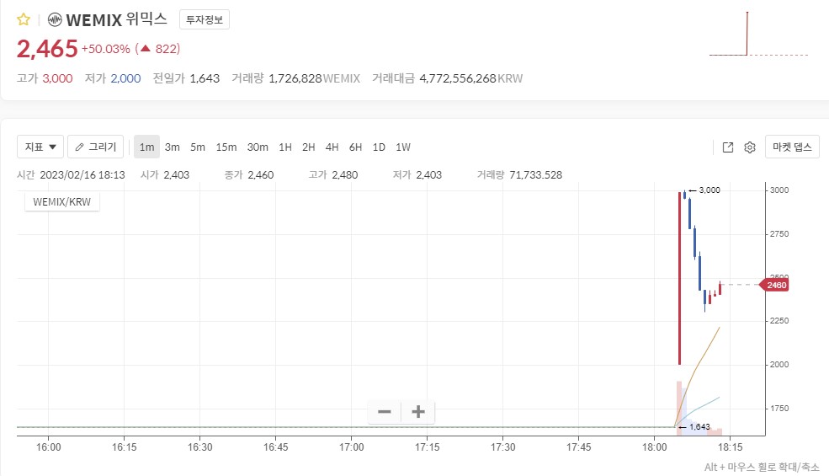Click the WEMIX coin logo icon

point(55,20)
